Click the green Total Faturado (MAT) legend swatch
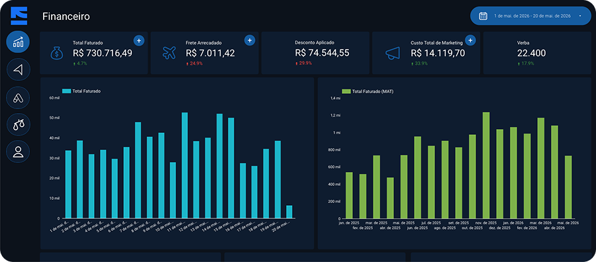The image size is (596, 262). [346, 91]
